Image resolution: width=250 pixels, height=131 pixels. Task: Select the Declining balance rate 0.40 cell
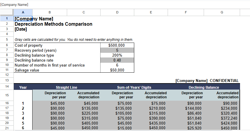(117, 60)
